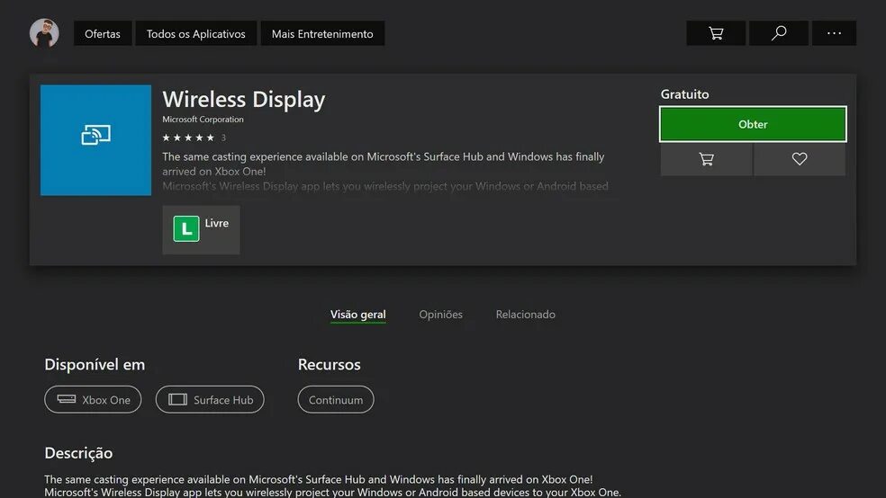
Task: Click the Surface Hub platform chip
Action: tap(210, 399)
